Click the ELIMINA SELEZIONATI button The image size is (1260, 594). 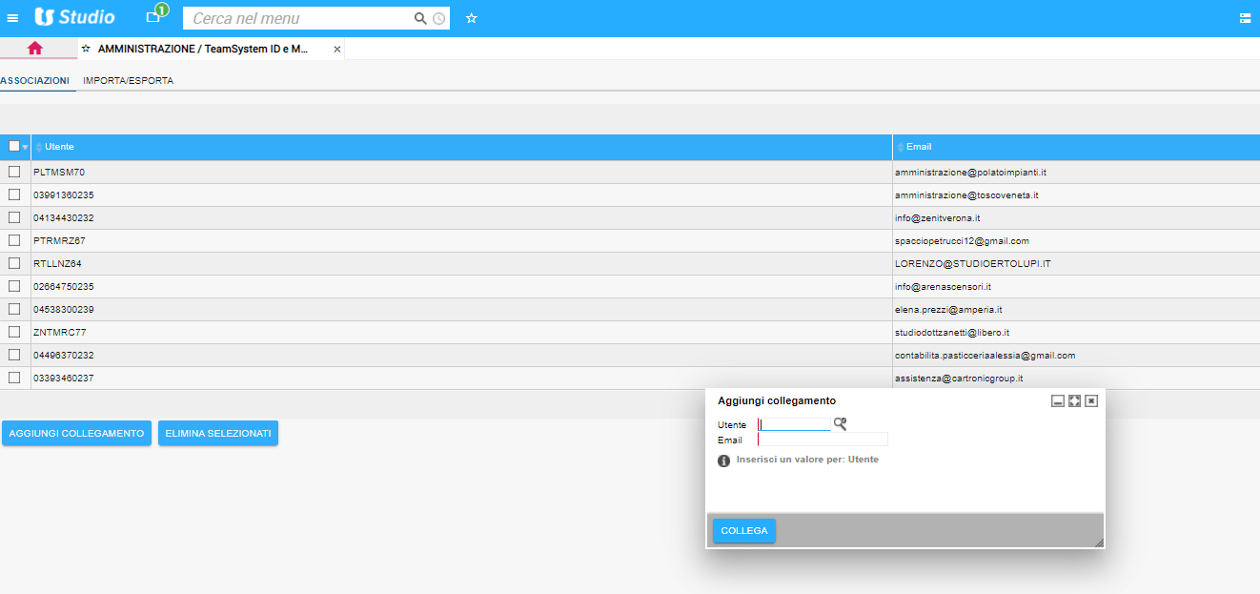[x=218, y=434]
